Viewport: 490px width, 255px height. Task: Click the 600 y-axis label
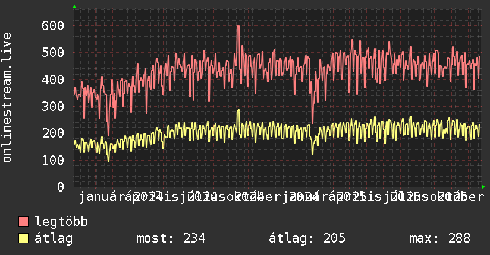tap(53, 26)
